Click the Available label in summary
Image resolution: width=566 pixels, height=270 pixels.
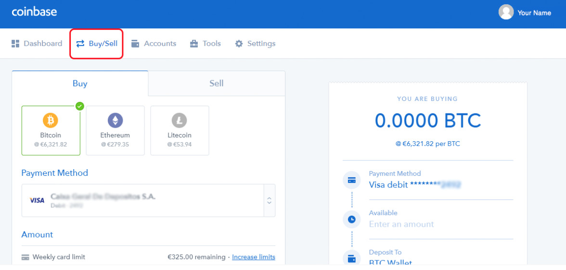tap(383, 213)
